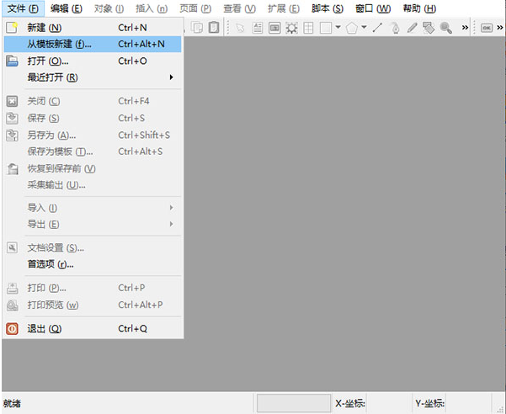Click the Document Setup icon beside 文档设置
The height and width of the screenshot is (414, 506).
[12, 247]
